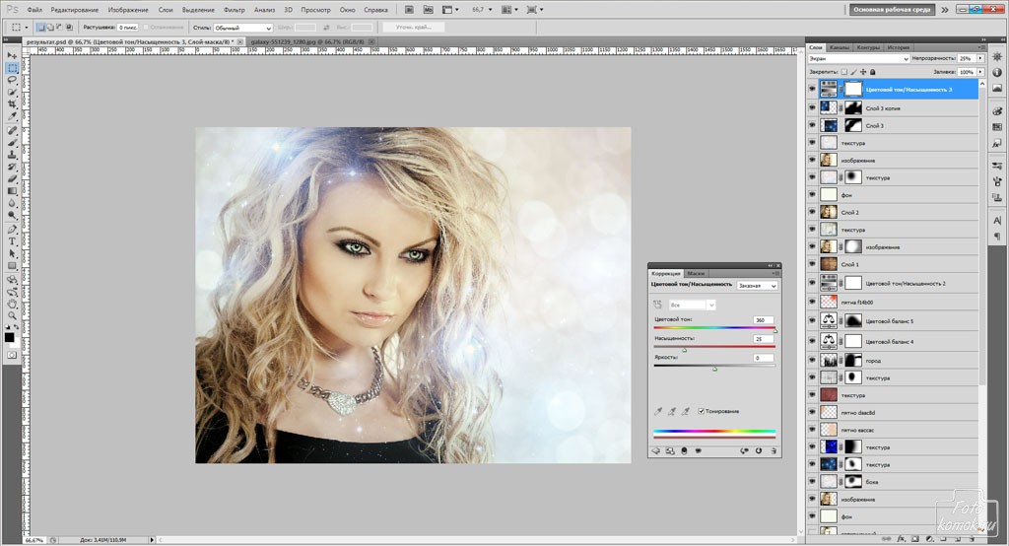Click the foreground color swatch in toolbox
The width and height of the screenshot is (1009, 546).
tap(10, 336)
